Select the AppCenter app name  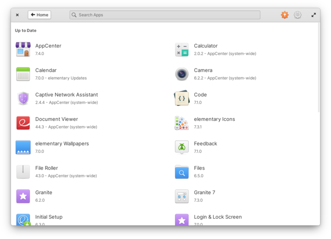pyautogui.click(x=48, y=46)
